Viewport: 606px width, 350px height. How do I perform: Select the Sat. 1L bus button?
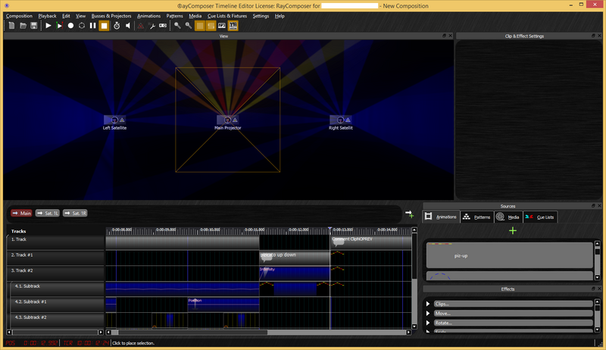(48, 213)
